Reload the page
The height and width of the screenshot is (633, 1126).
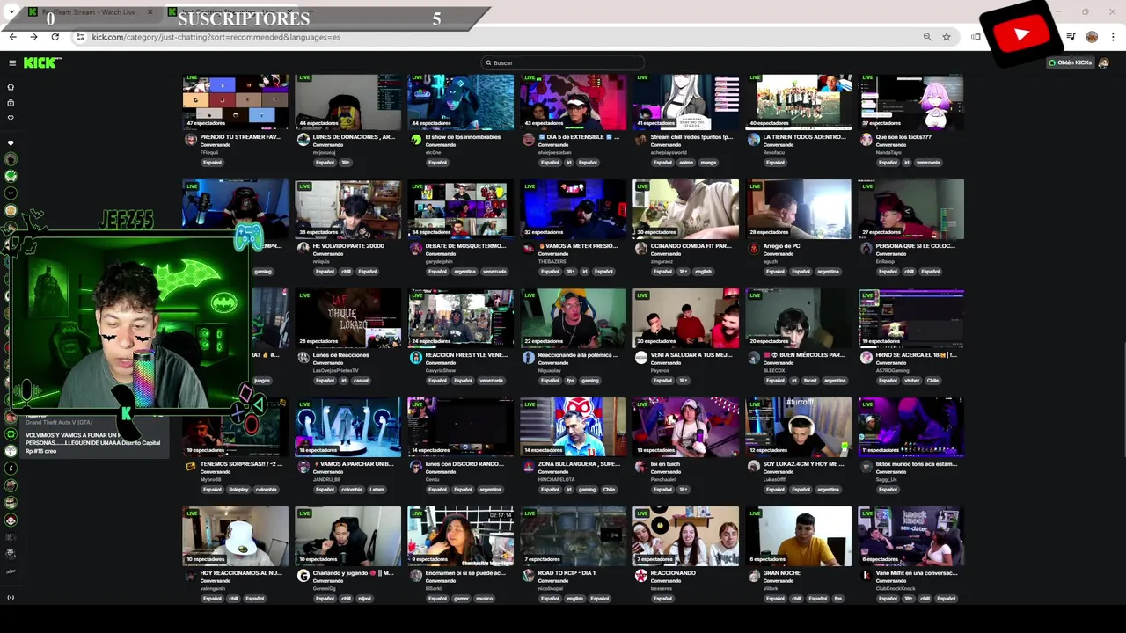pyautogui.click(x=55, y=37)
